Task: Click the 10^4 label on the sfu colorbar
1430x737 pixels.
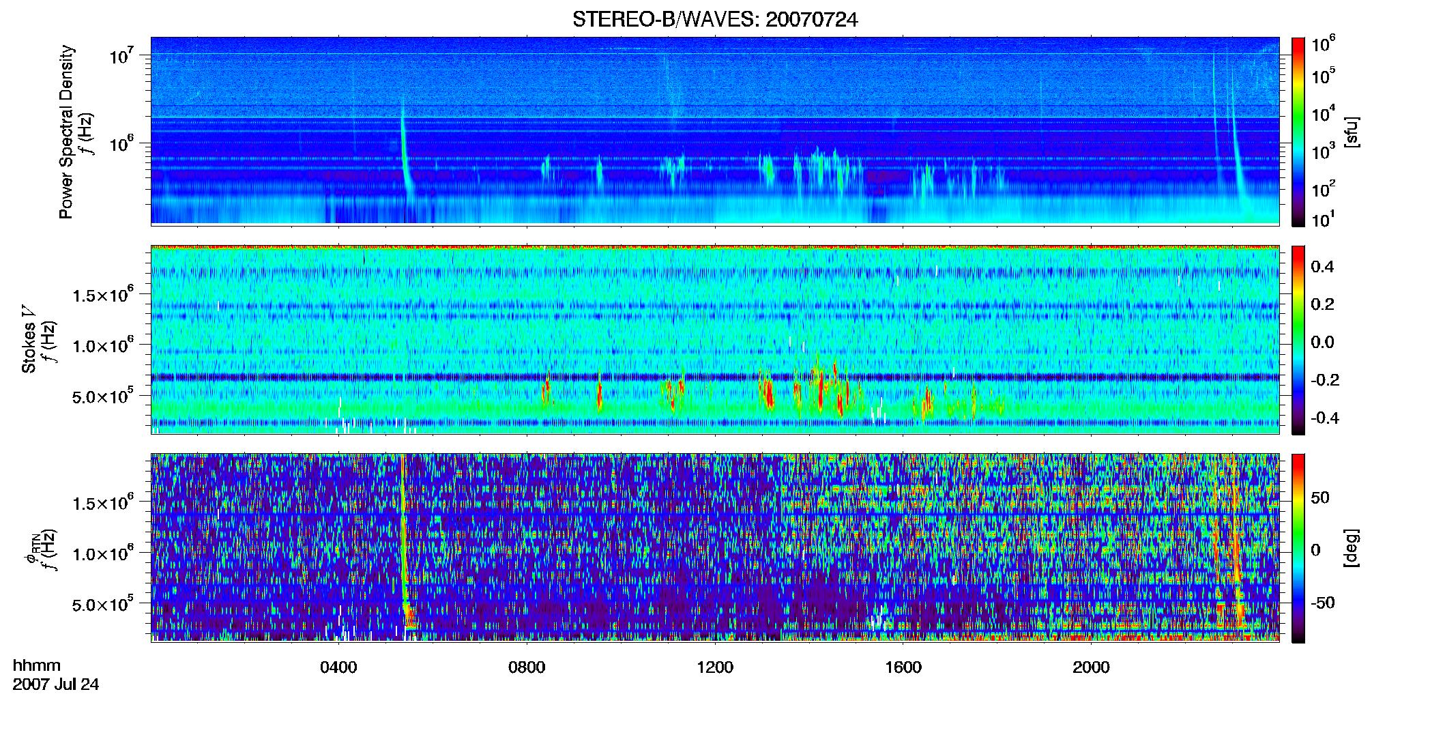Action: pyautogui.click(x=1324, y=113)
